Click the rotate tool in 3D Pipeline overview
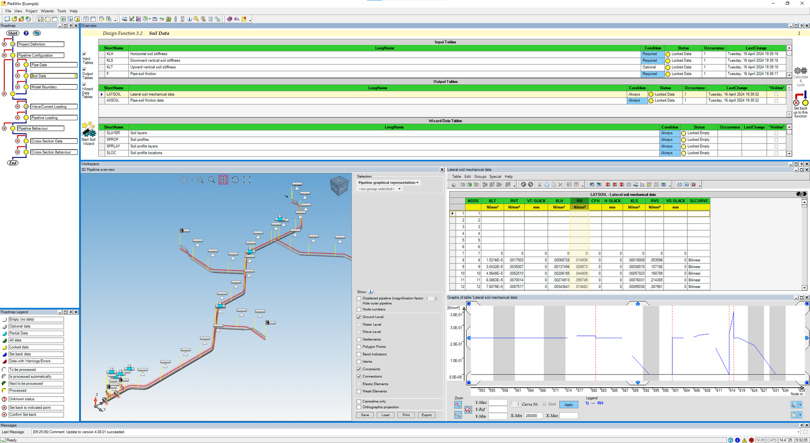 (235, 180)
